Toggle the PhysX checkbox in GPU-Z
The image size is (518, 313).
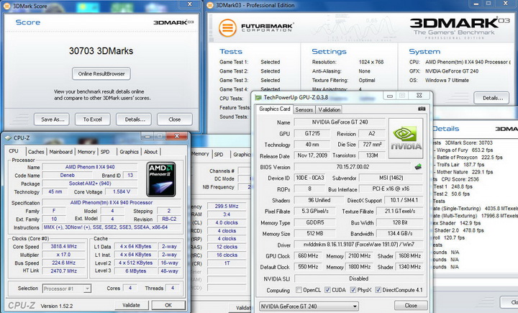tap(353, 290)
